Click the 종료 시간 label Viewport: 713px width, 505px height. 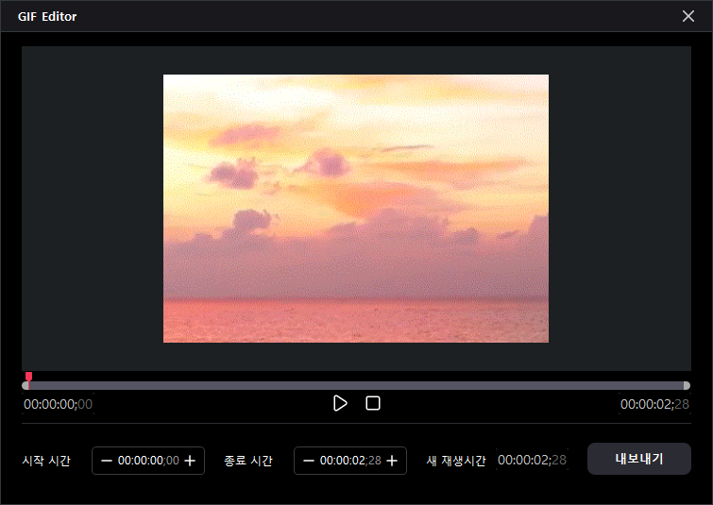(x=248, y=461)
